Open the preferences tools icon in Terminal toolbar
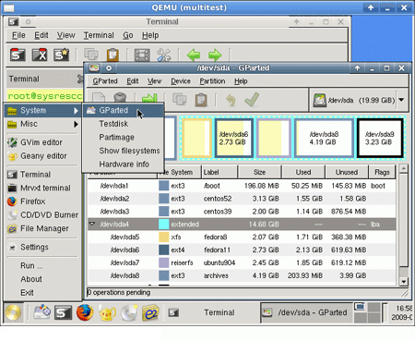The image size is (415, 341). (164, 55)
